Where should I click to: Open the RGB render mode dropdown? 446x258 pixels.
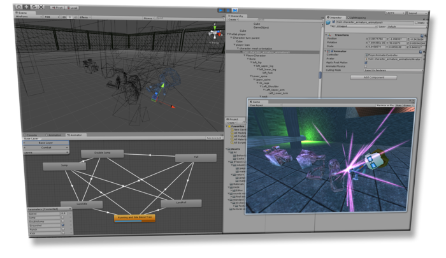tap(52, 17)
